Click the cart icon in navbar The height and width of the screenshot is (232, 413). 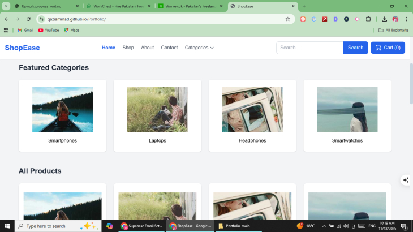click(x=378, y=48)
